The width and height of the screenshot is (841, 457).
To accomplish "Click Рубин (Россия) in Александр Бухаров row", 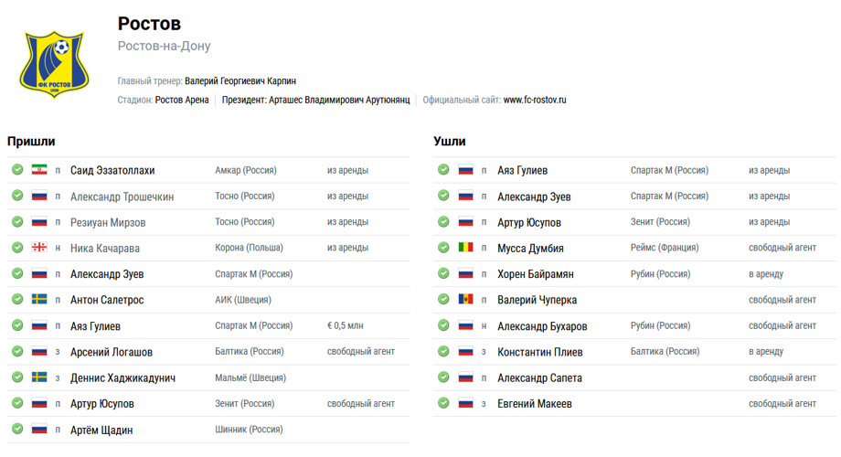I will (660, 325).
